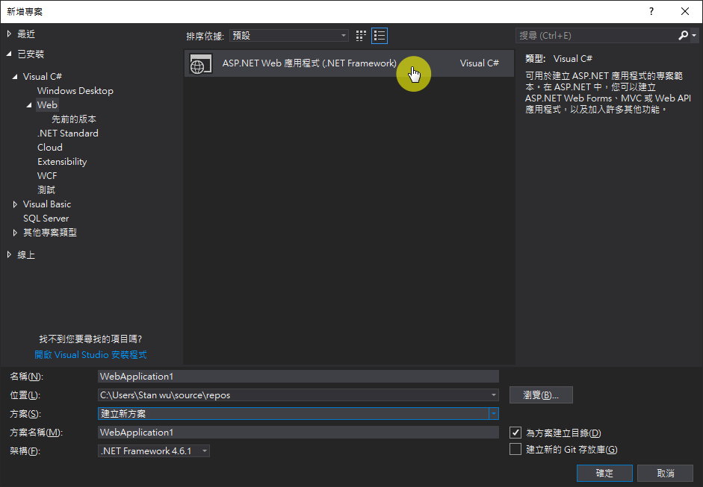Open the .NET Framework 4.6.1 dropdown
The width and height of the screenshot is (703, 487).
[154, 450]
